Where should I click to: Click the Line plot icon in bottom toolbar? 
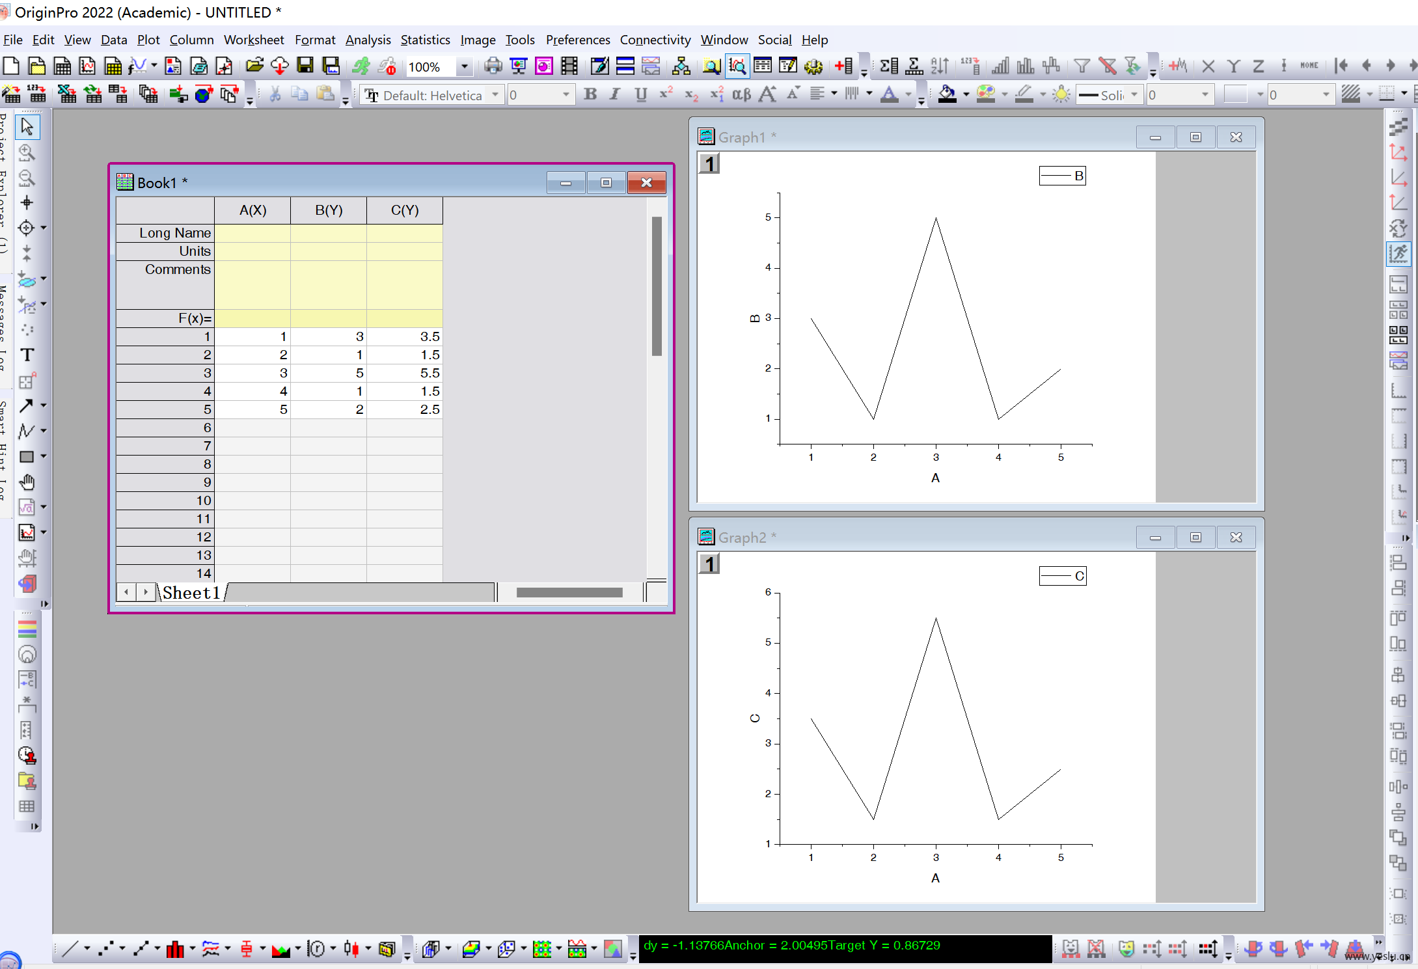[x=70, y=949]
